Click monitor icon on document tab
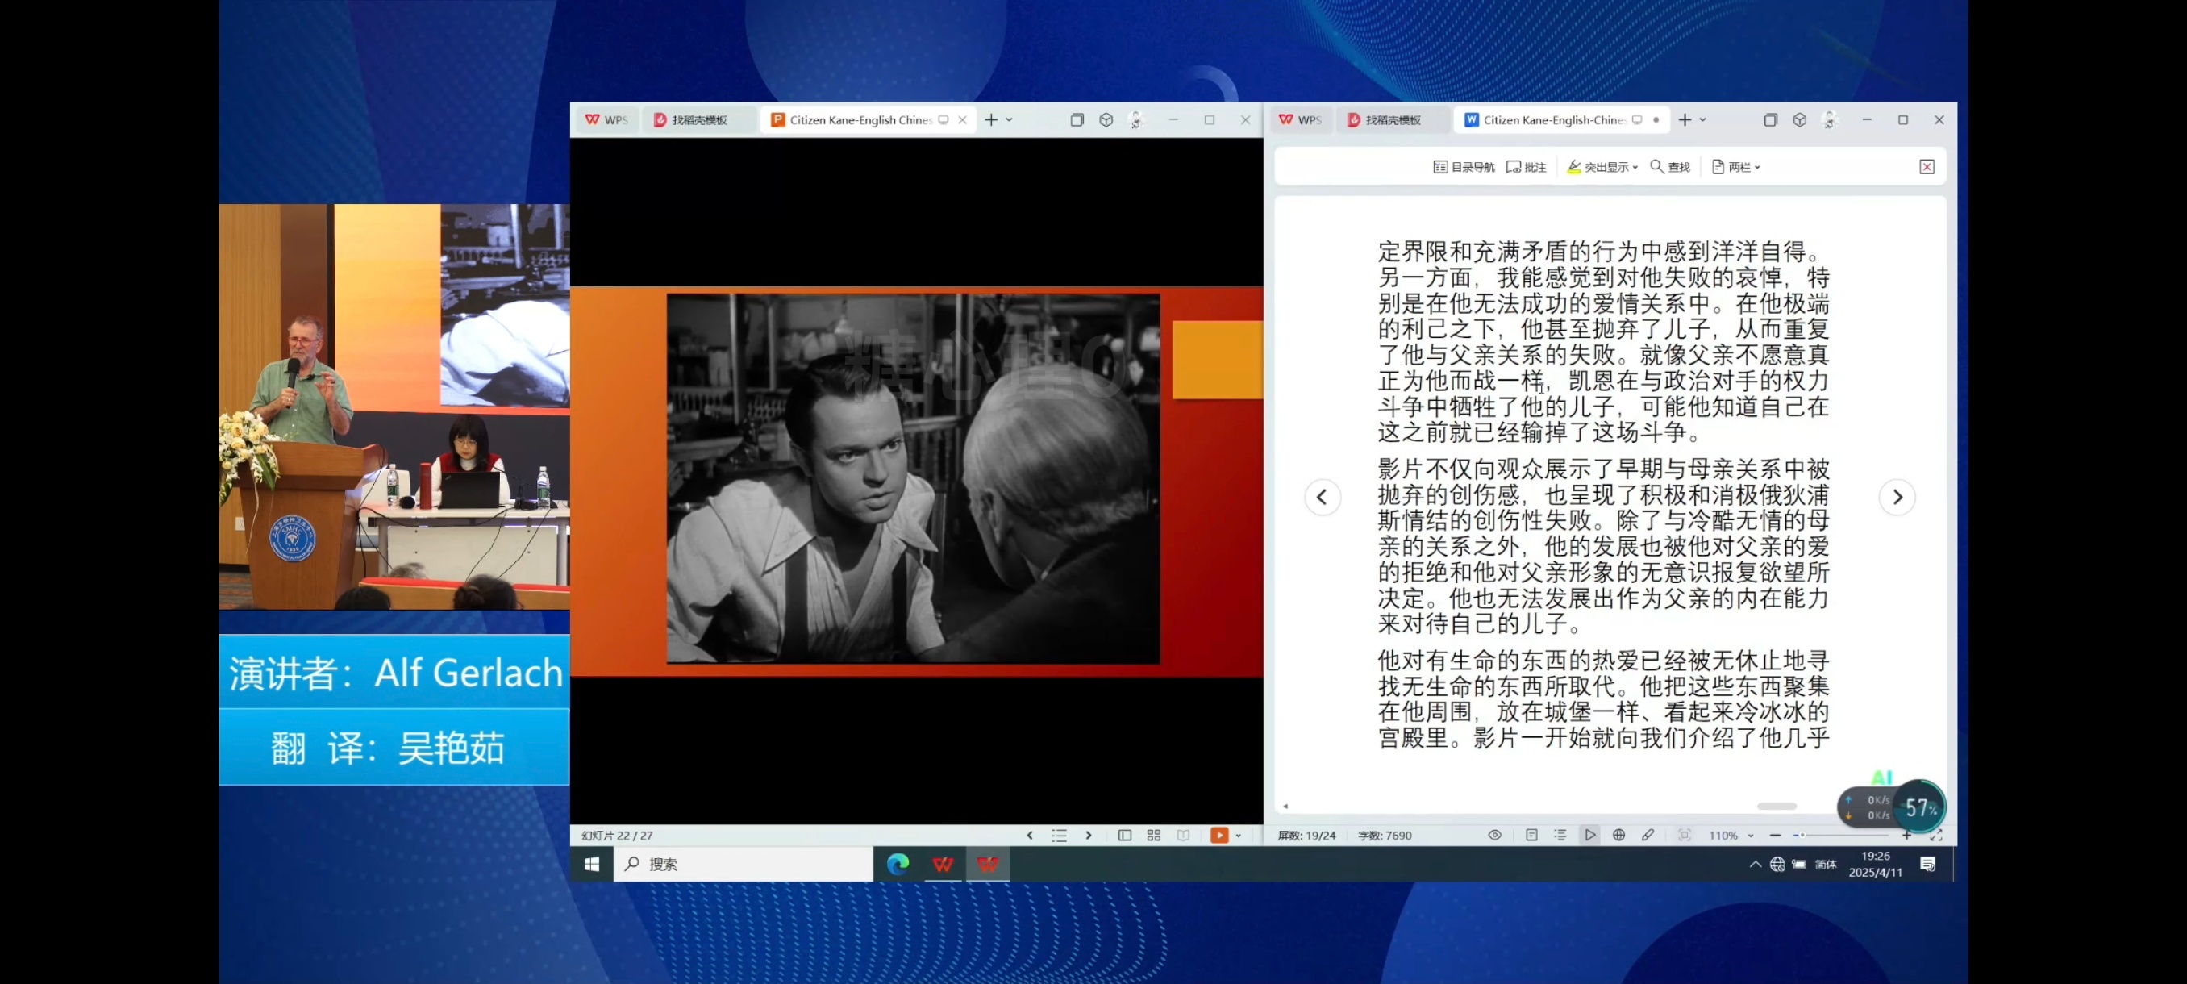The height and width of the screenshot is (984, 2187). (1637, 119)
